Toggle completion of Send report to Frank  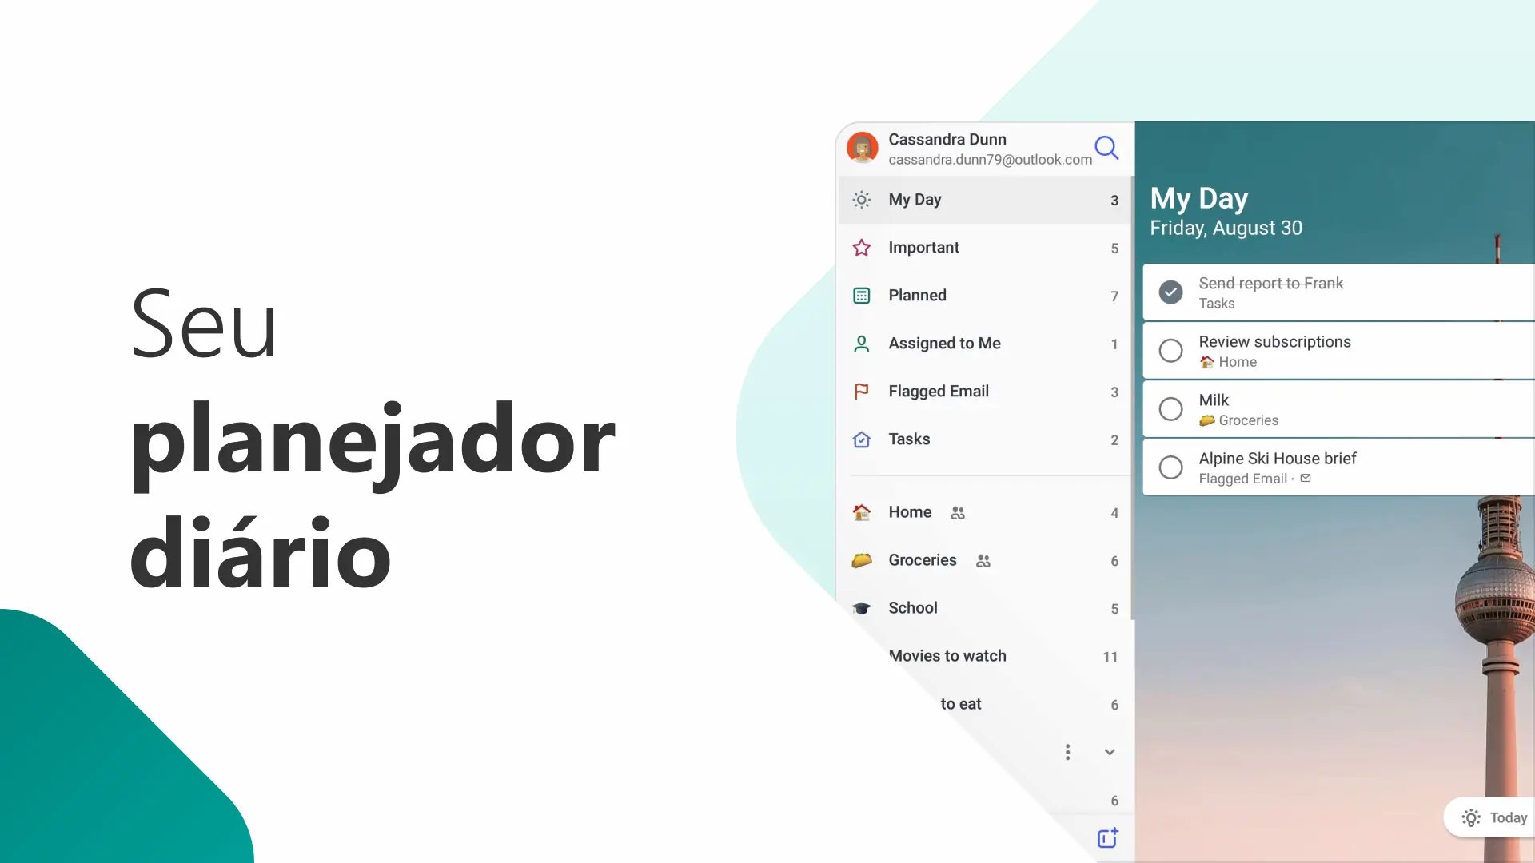pyautogui.click(x=1170, y=292)
